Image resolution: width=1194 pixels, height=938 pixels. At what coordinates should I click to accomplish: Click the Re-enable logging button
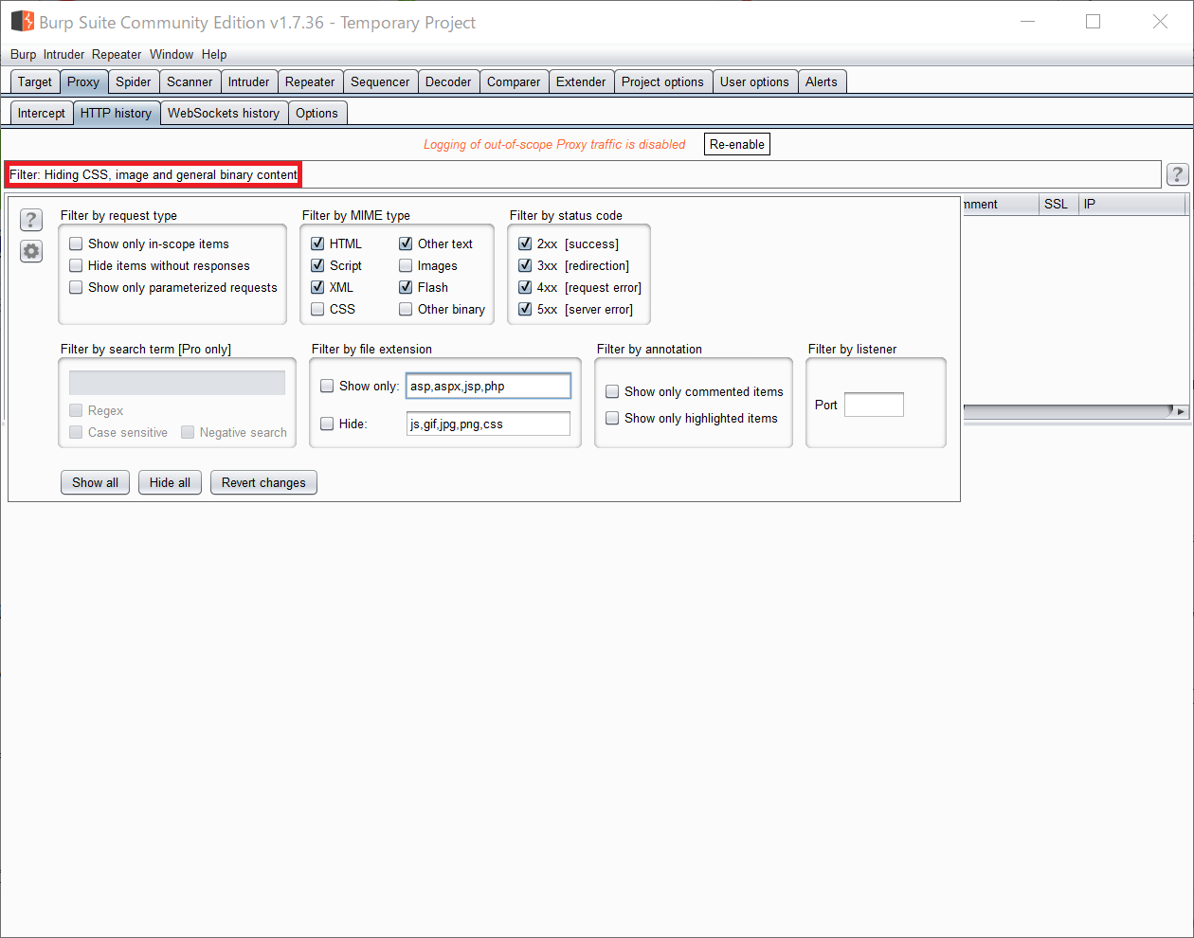(x=737, y=144)
